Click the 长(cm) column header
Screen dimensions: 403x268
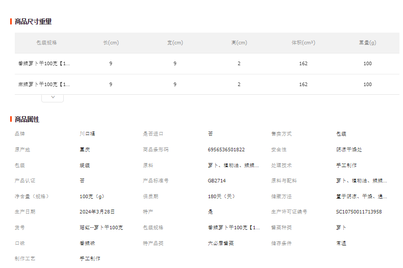(111, 43)
